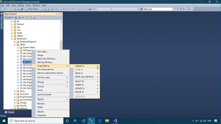
Task: Expand the Reports submenu
Action: coord(51,99)
